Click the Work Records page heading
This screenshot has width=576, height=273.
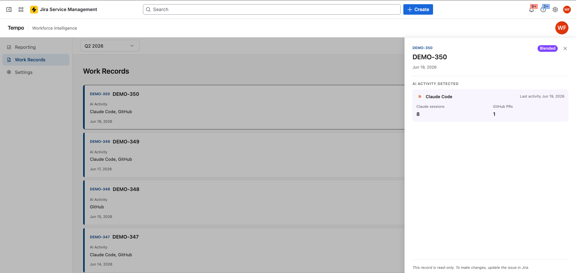coord(106,71)
